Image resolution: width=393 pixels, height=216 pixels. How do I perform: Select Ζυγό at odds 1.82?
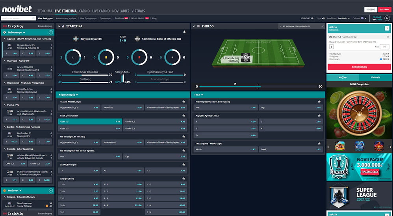coord(291,150)
